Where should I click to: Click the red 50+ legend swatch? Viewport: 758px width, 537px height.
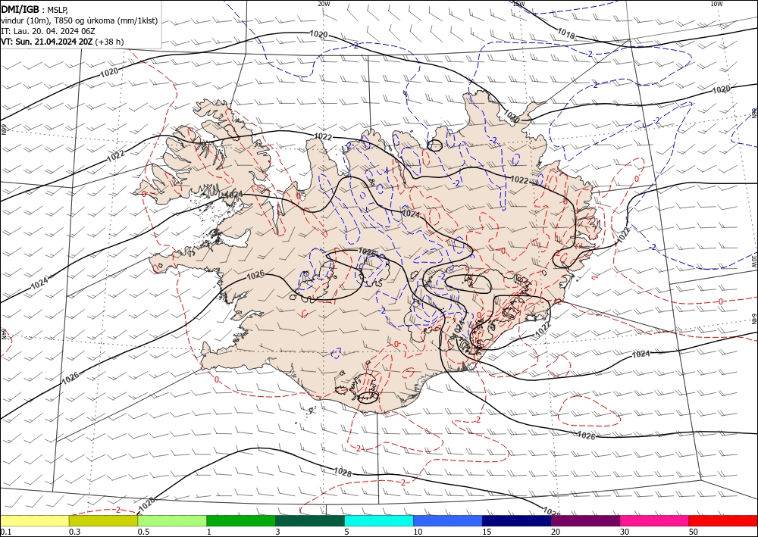[x=723, y=520]
